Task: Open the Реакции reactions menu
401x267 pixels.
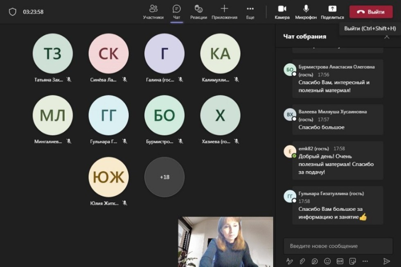Action: [198, 11]
